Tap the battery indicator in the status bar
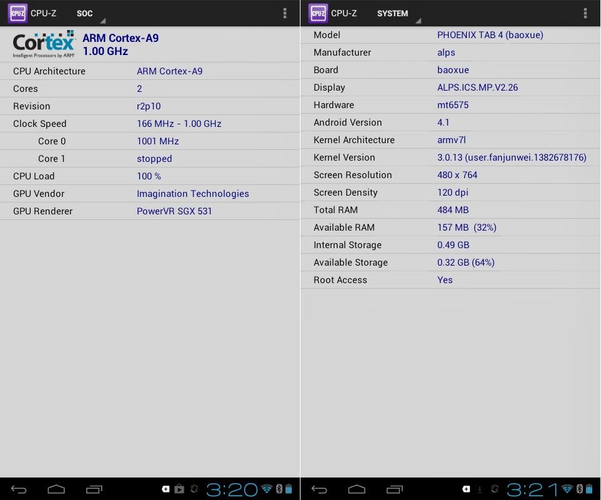This screenshot has height=500, width=601. pos(589,489)
